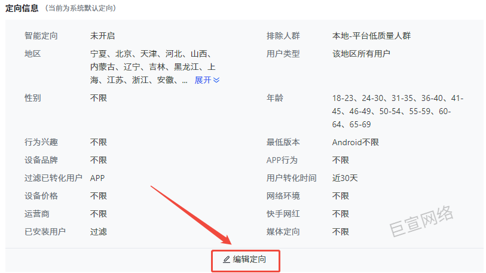The image size is (486, 273).
Task: Select the 定向信息 heading
Action: tap(22, 8)
